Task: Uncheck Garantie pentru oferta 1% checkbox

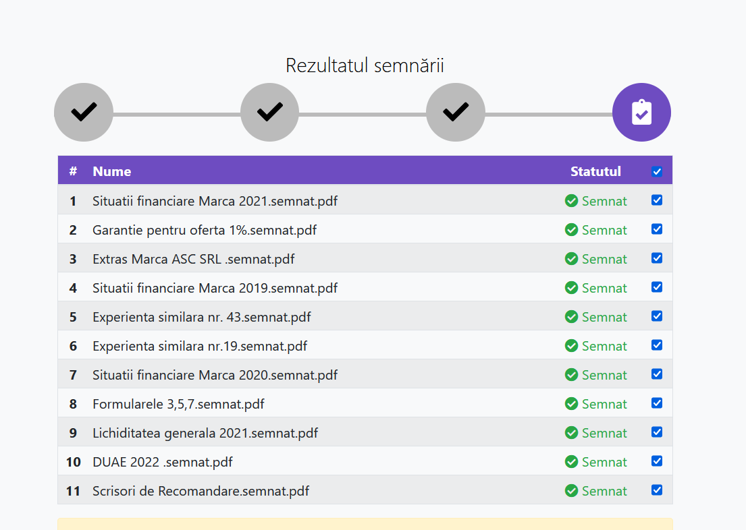Action: (x=657, y=229)
